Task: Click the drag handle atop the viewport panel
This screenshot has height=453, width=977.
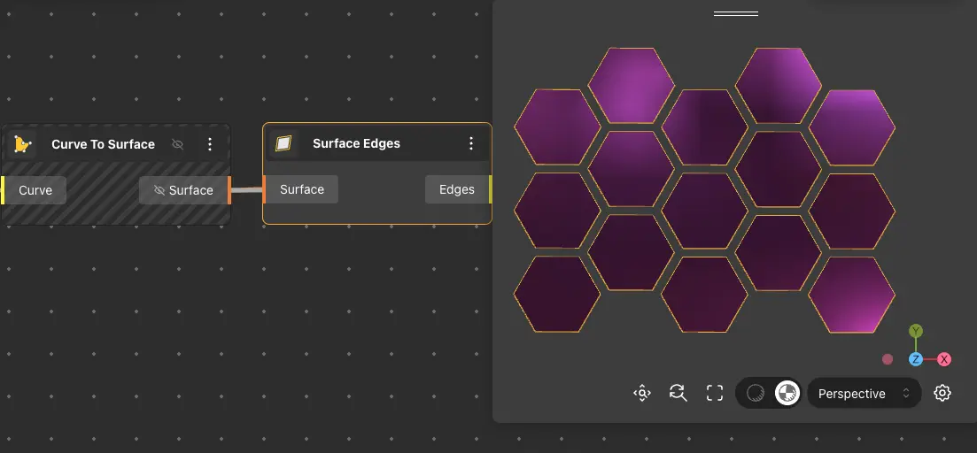Action: click(x=735, y=14)
